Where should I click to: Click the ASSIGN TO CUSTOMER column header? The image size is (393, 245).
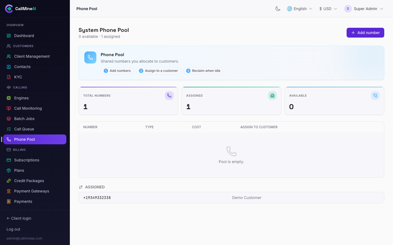[259, 127]
